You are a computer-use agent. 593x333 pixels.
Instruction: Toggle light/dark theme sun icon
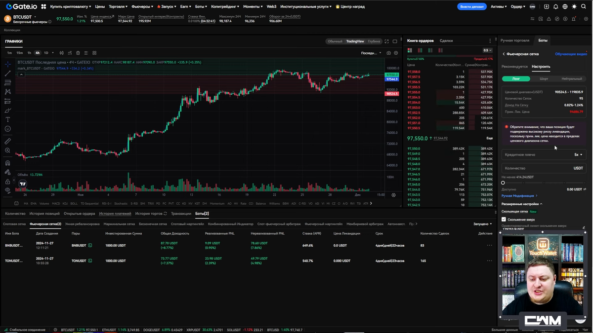pos(574,6)
